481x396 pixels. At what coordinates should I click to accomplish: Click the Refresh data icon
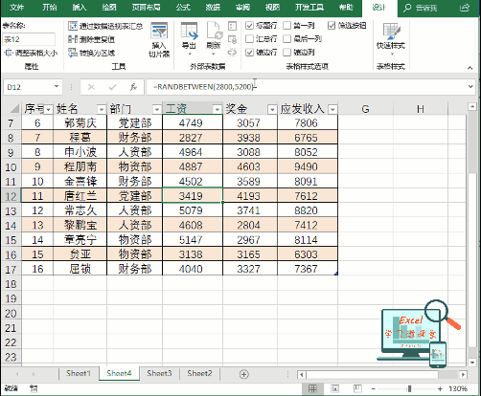coord(214,32)
